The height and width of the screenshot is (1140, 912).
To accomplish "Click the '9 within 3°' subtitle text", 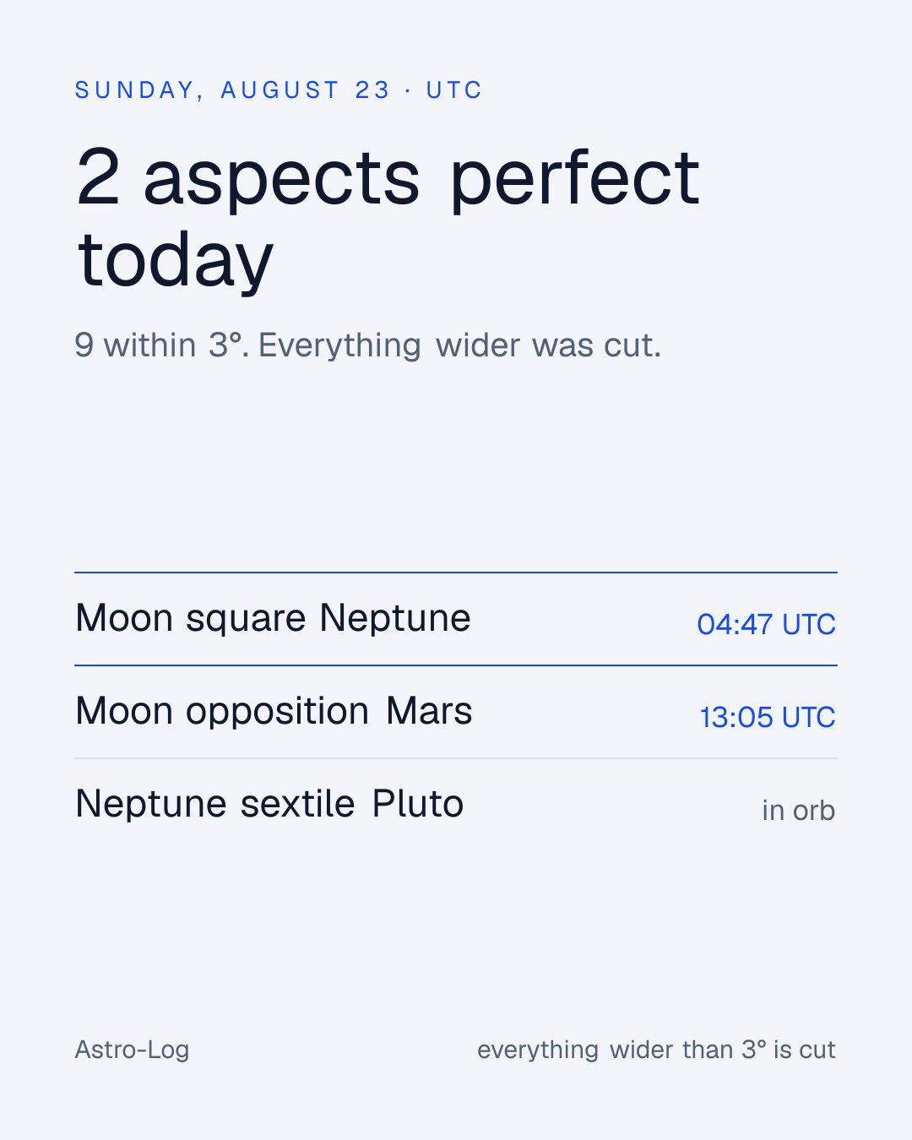I will point(161,345).
